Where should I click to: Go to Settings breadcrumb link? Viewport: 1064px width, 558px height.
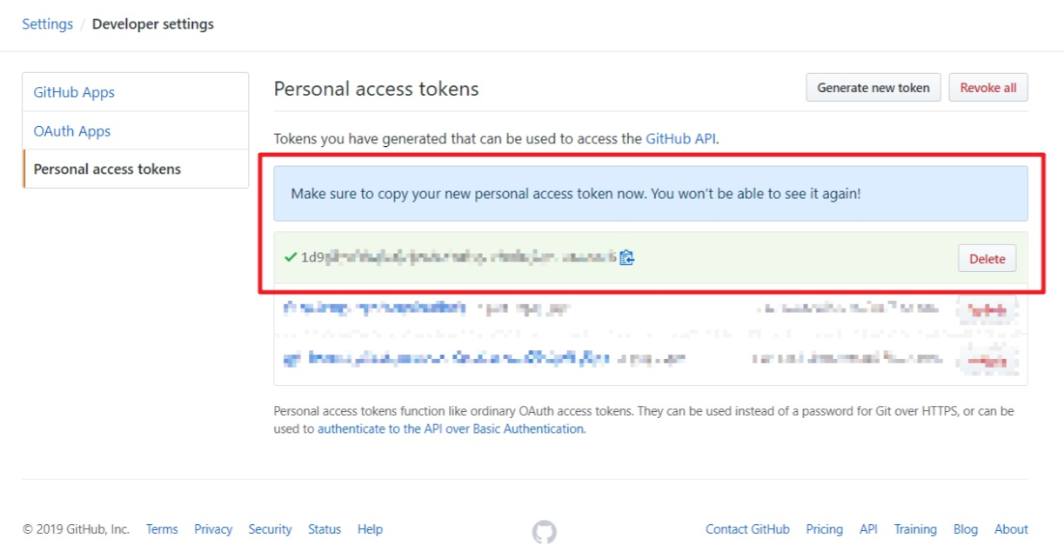(x=47, y=24)
